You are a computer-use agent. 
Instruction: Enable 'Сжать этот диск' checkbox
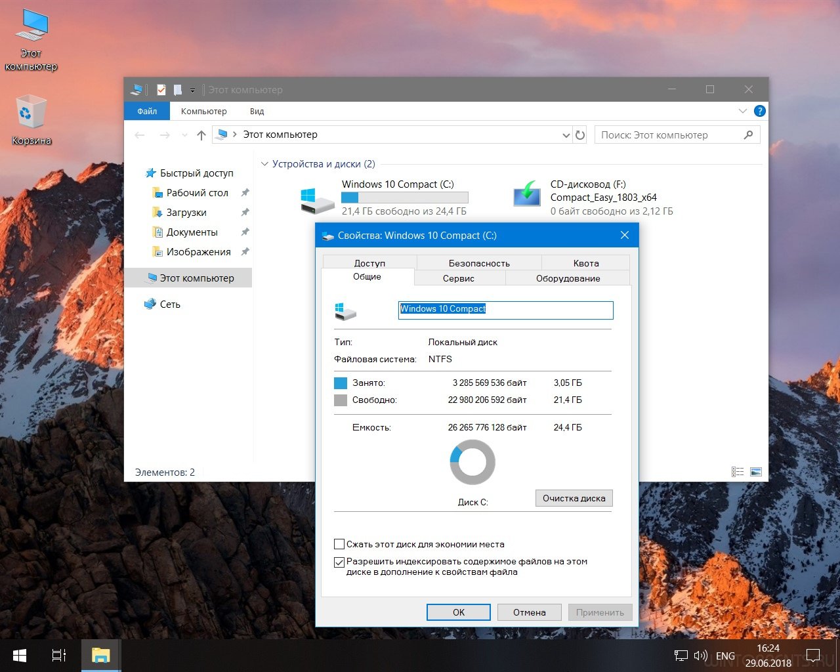[x=339, y=544]
